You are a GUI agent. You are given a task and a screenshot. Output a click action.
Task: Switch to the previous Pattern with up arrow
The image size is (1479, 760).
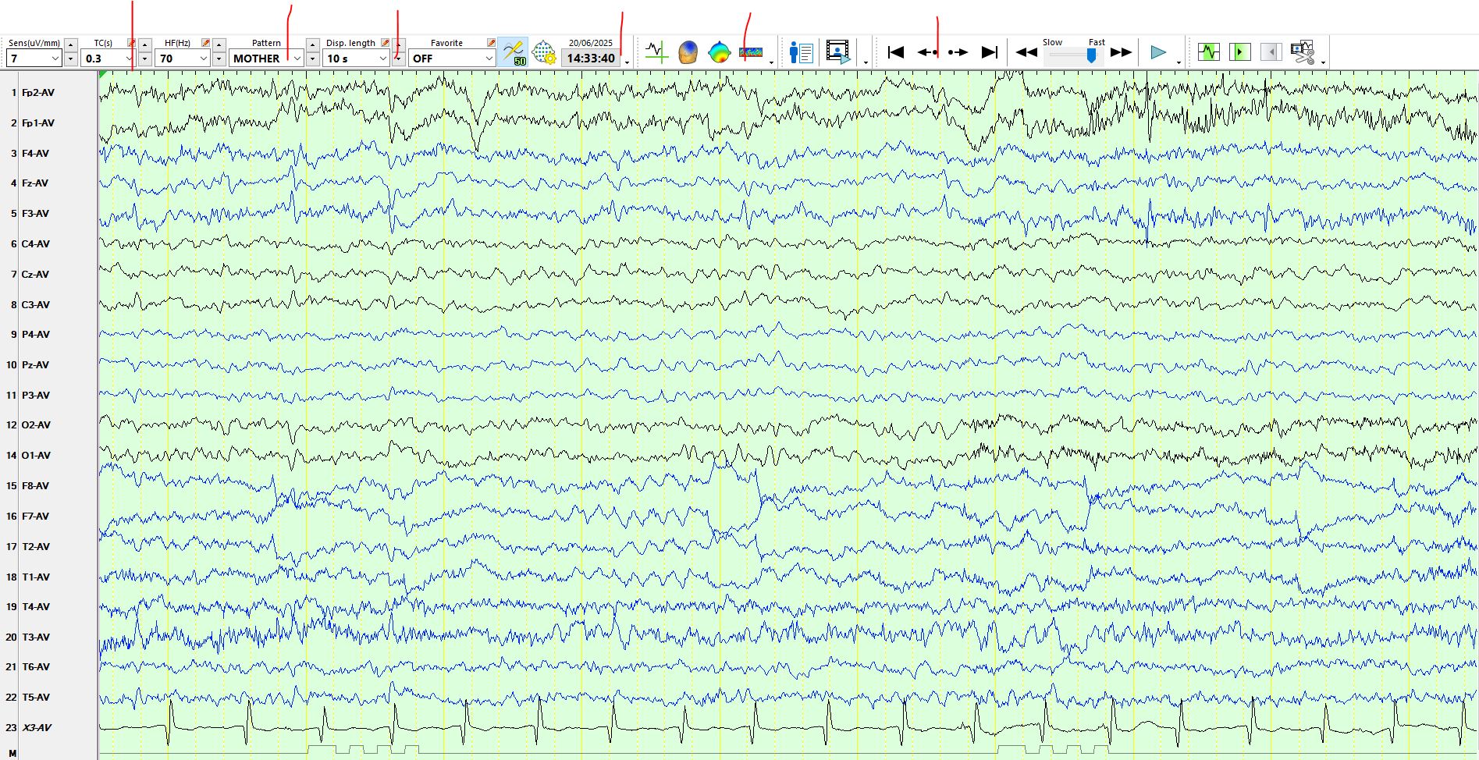pyautogui.click(x=312, y=44)
